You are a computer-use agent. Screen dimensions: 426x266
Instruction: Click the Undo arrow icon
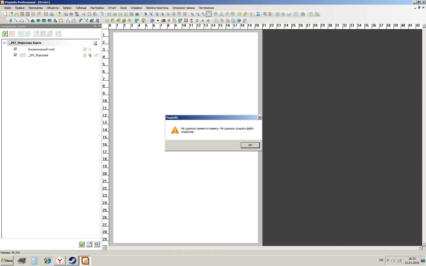(102, 14)
